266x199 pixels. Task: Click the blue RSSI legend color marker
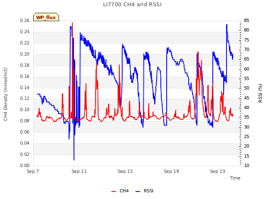[138, 192]
